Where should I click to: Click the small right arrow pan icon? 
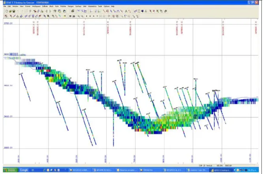point(90,16)
